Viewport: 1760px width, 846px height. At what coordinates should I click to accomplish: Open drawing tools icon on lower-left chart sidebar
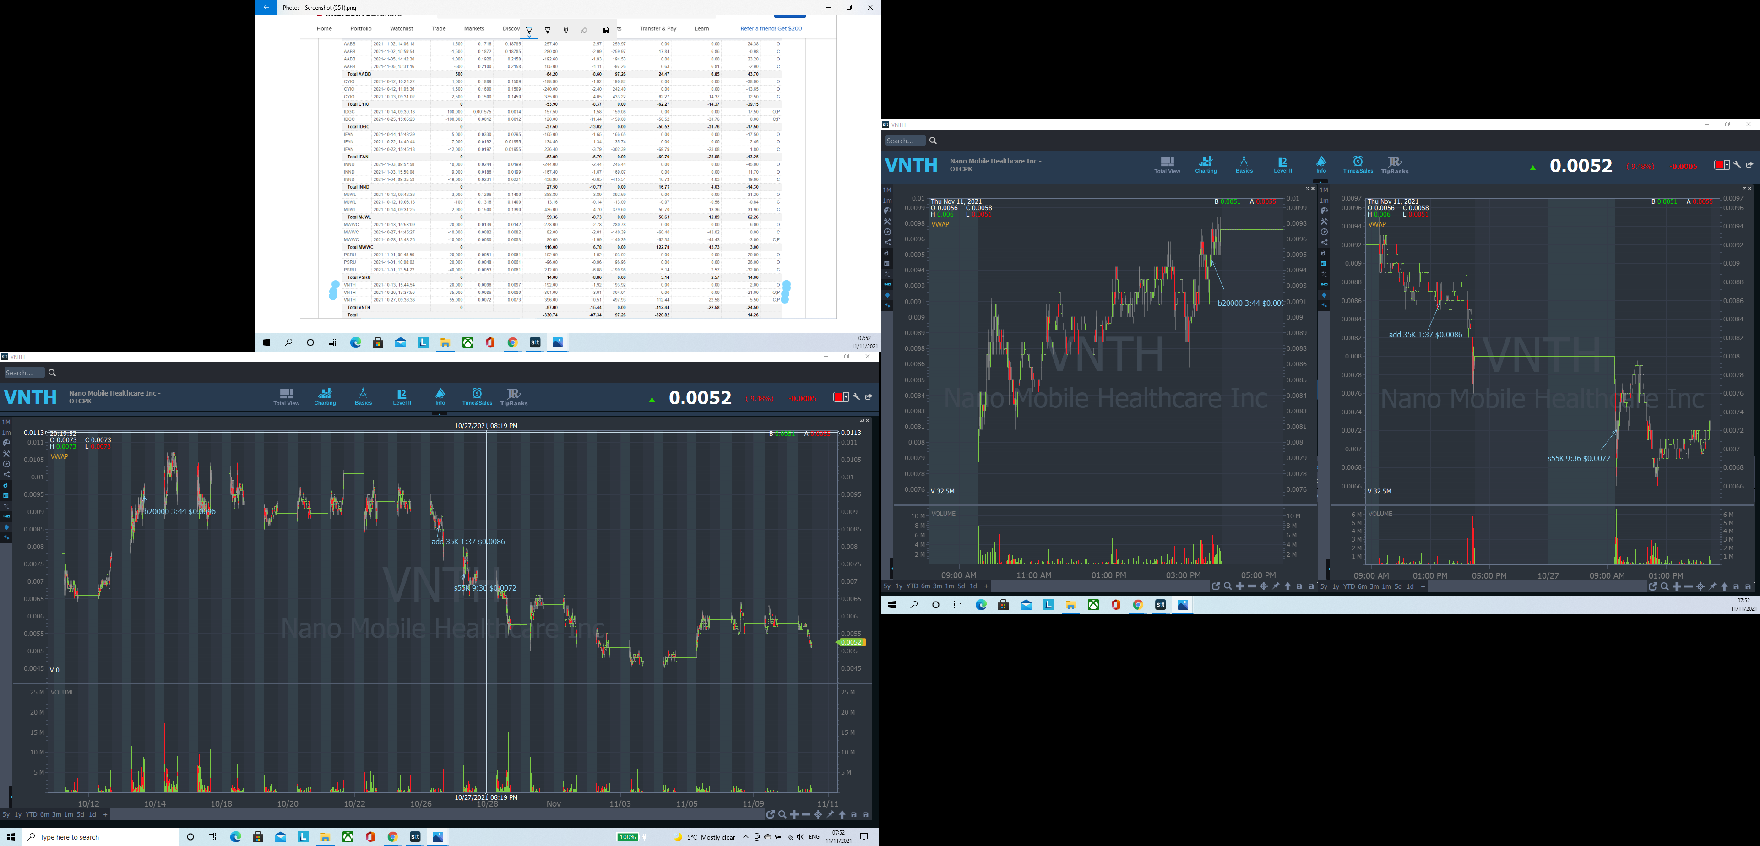(x=7, y=454)
